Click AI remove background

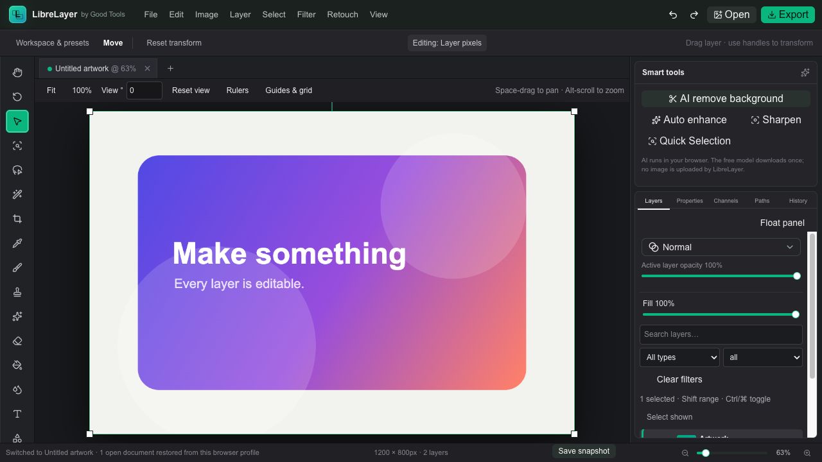(726, 99)
